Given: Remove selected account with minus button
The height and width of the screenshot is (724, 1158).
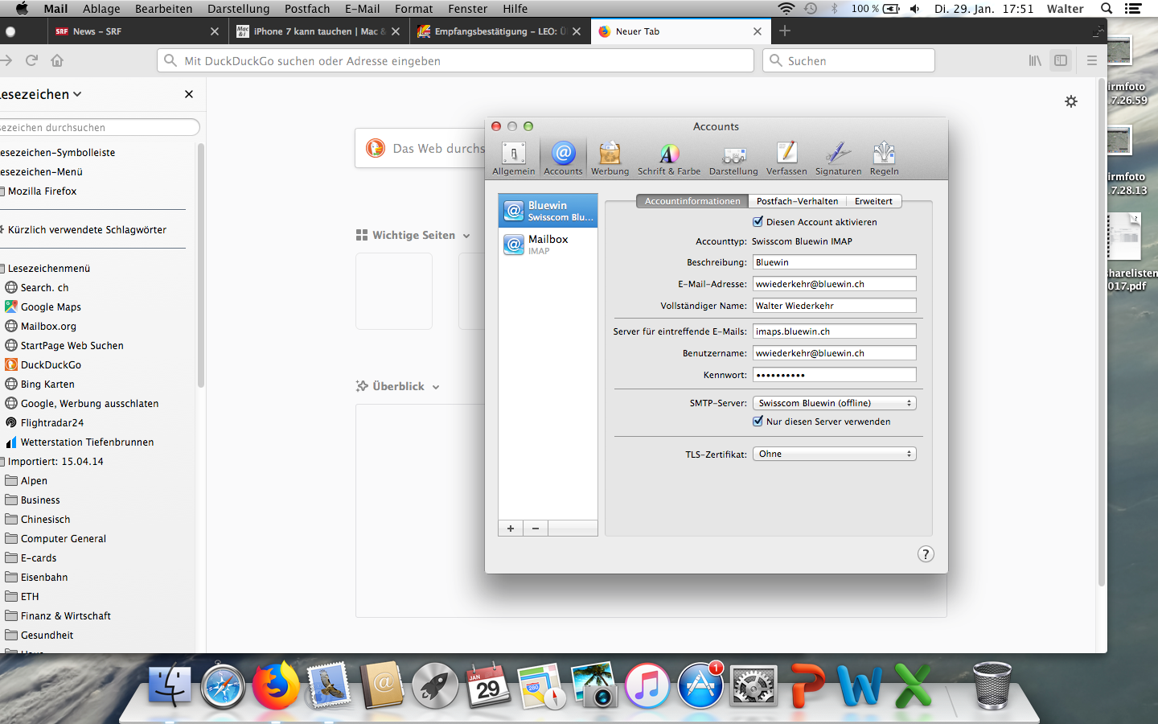Looking at the screenshot, I should (x=536, y=529).
